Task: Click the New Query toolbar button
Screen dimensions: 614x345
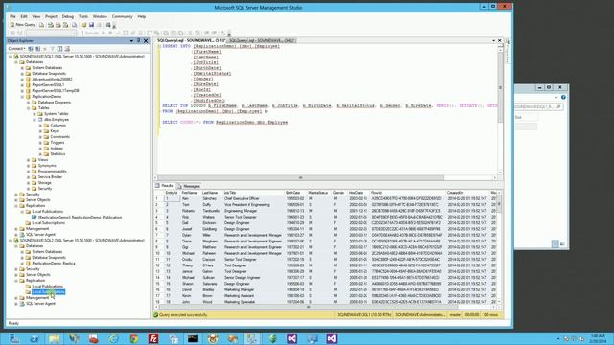Action: click(22, 25)
